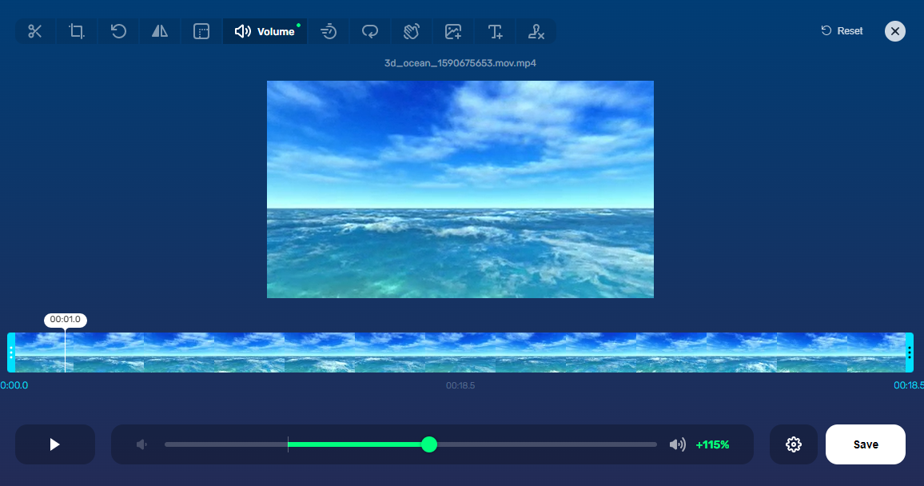Play the video preview

(x=55, y=444)
